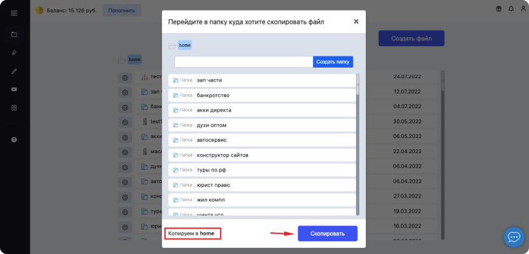Click the Баланс: 15 126 руб. text
The height and width of the screenshot is (254, 529).
(71, 11)
